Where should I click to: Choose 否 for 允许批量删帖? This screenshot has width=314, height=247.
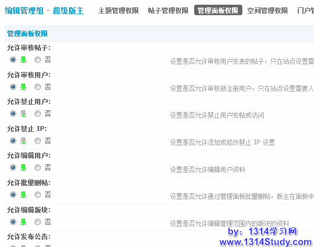click(x=38, y=195)
